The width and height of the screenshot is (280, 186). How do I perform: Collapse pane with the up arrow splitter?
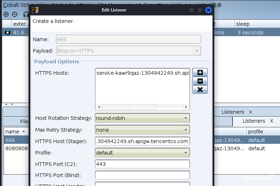pyautogui.click(x=6, y=104)
